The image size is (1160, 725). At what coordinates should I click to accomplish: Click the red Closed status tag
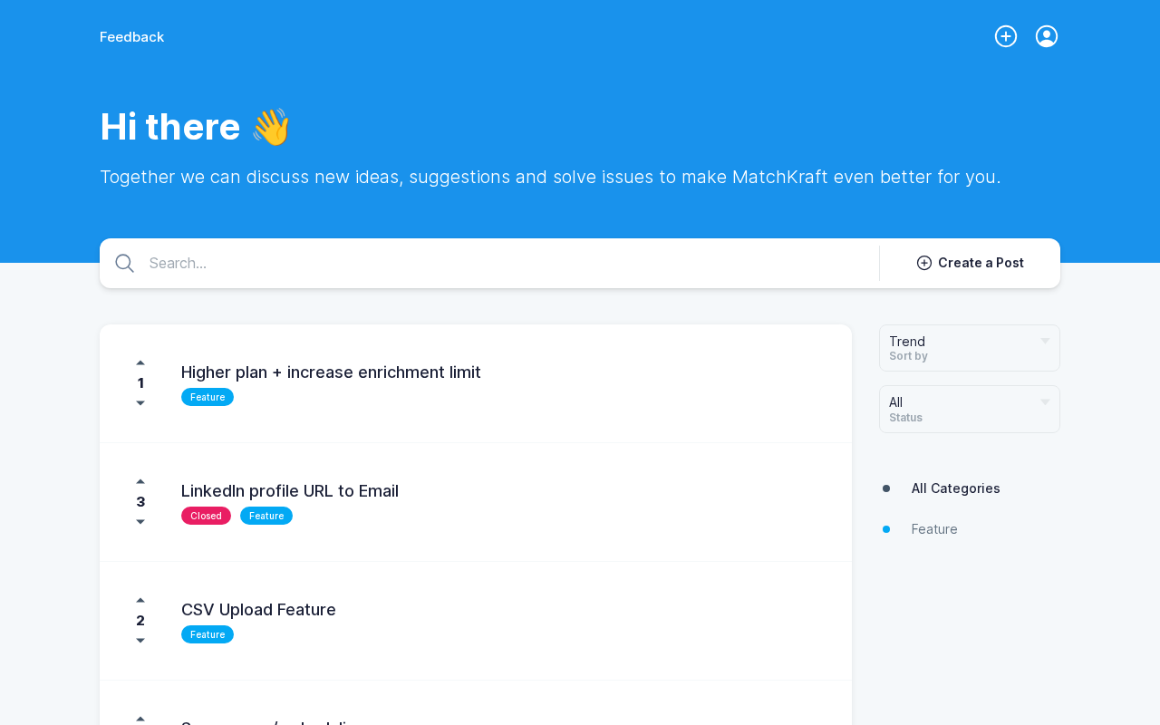tap(206, 516)
